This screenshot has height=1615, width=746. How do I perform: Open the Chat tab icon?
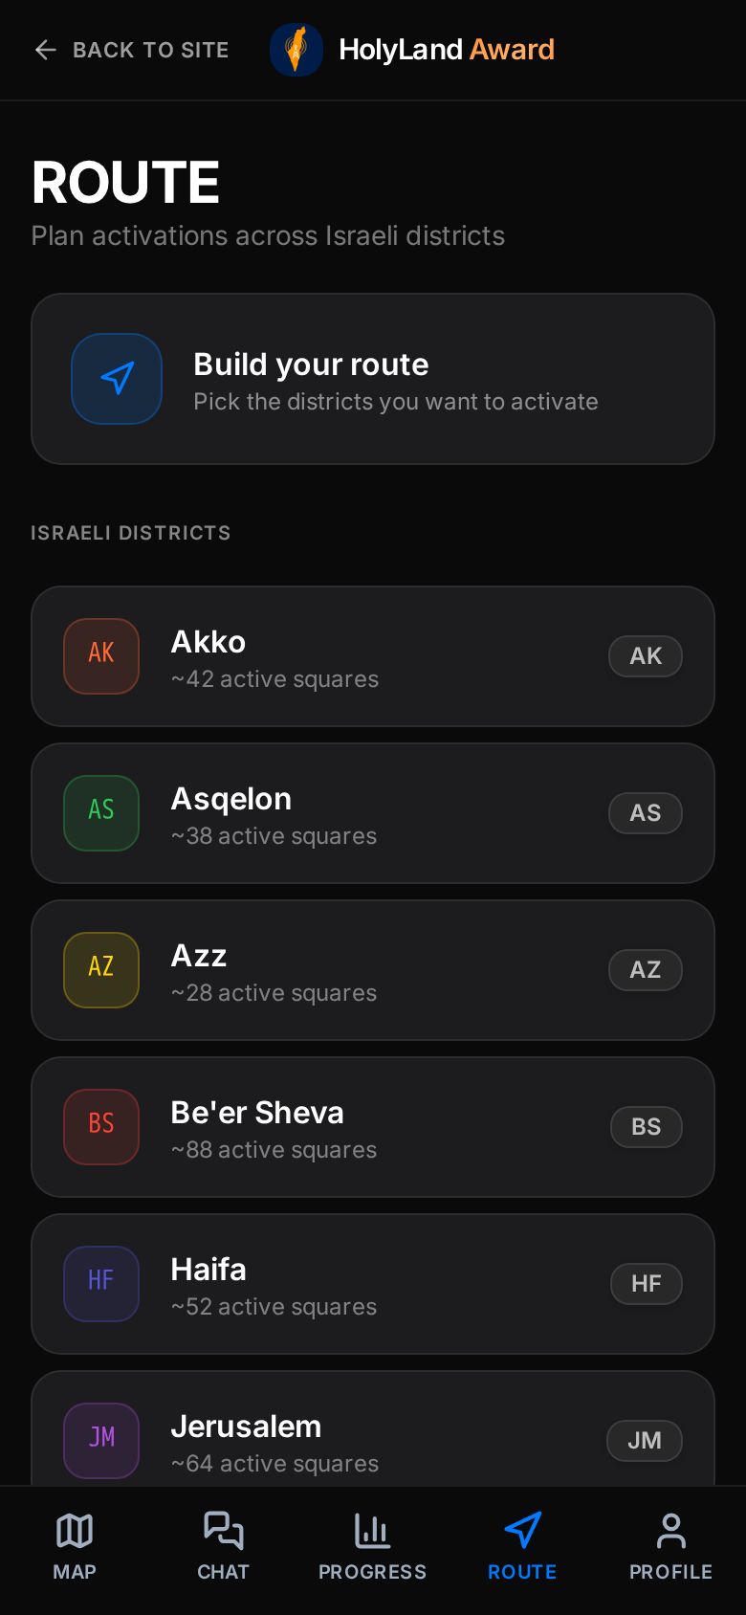[x=224, y=1531]
